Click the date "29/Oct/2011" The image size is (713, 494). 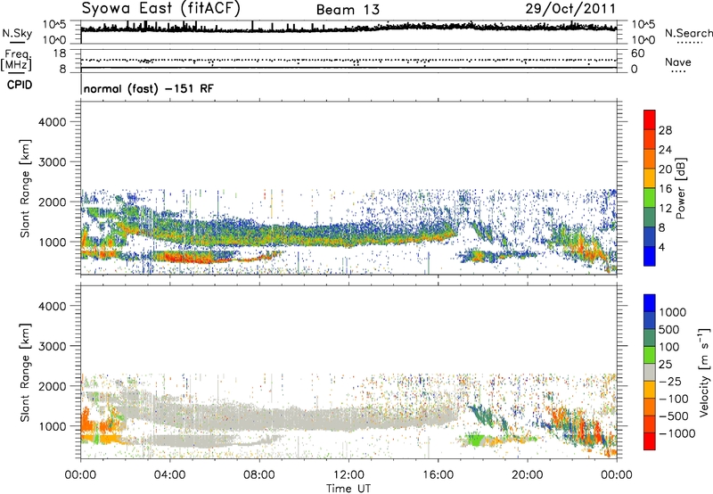point(570,9)
